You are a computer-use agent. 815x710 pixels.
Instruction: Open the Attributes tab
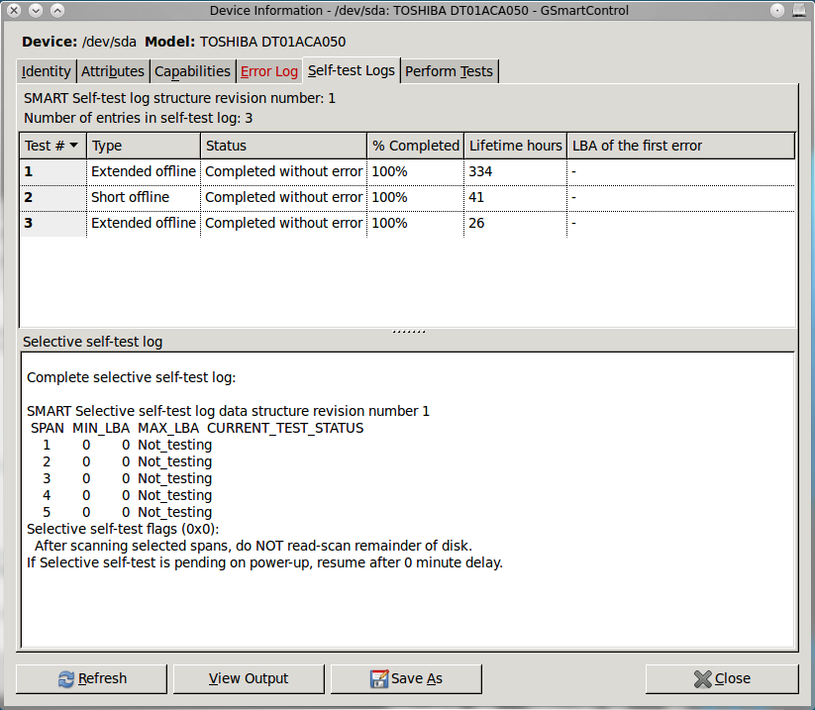[x=112, y=71]
